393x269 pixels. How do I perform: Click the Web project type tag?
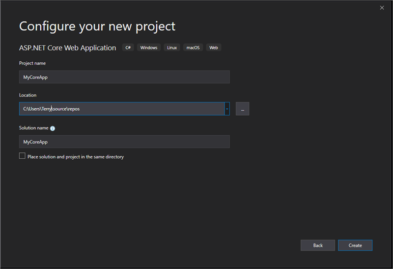click(213, 48)
